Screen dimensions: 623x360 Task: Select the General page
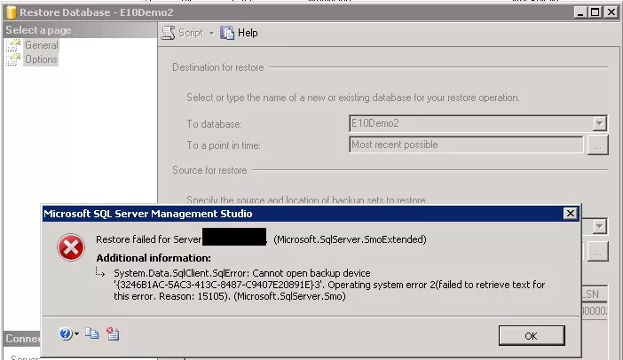pyautogui.click(x=42, y=45)
